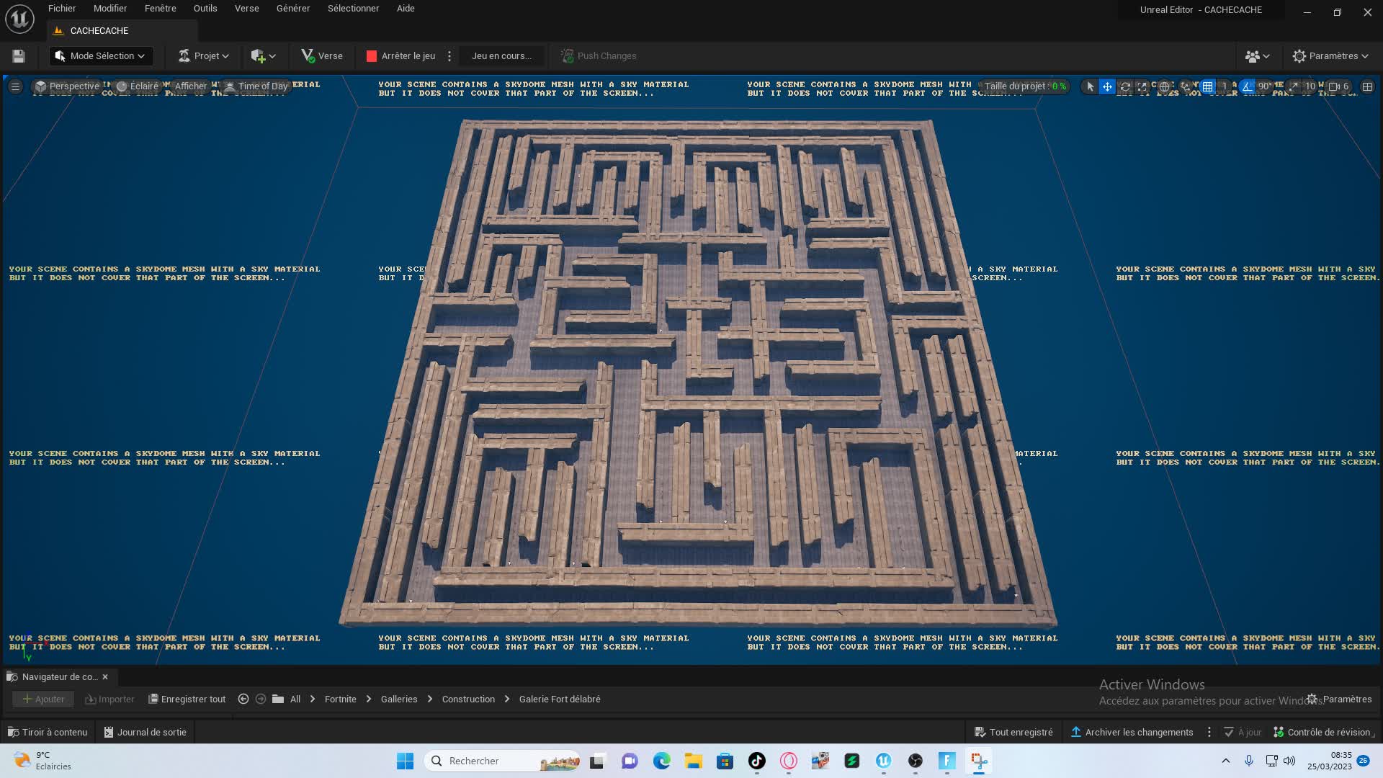Click the red stop square next to Arrêter le jeu
The image size is (1383, 778).
pyautogui.click(x=371, y=55)
